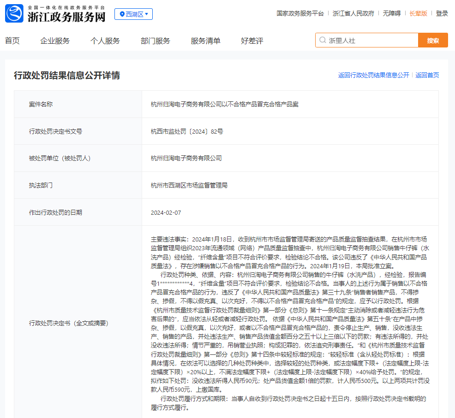Click the 浙江政务服务网 site title

pos(66,17)
